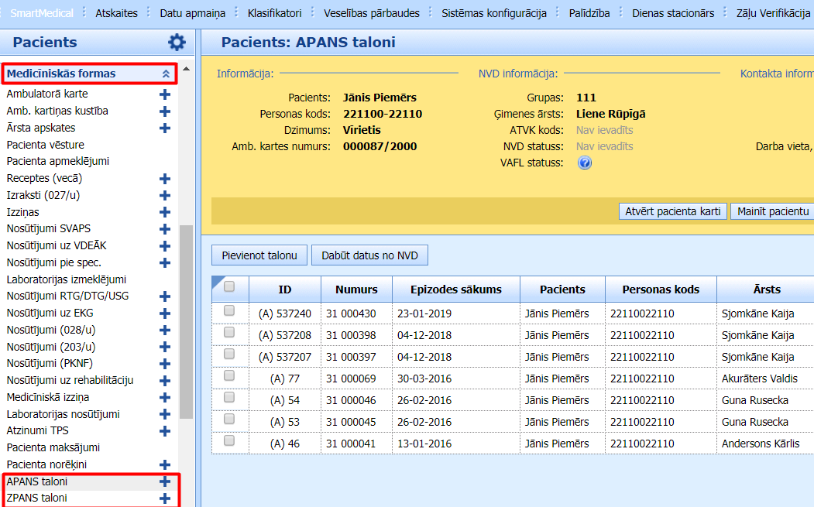The image size is (814, 507).
Task: Add new APANS taloni via plus icon
Action: pyautogui.click(x=164, y=481)
